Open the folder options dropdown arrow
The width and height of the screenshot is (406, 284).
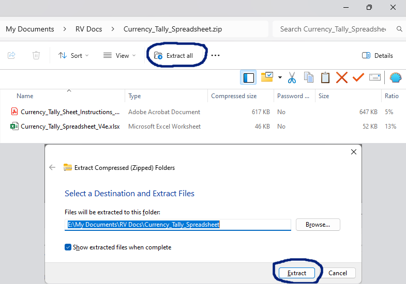(x=280, y=77)
